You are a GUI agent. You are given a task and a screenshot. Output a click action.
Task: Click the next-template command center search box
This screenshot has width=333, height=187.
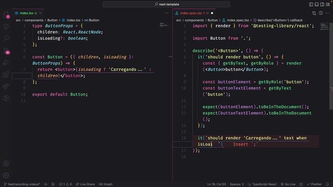[166, 4]
